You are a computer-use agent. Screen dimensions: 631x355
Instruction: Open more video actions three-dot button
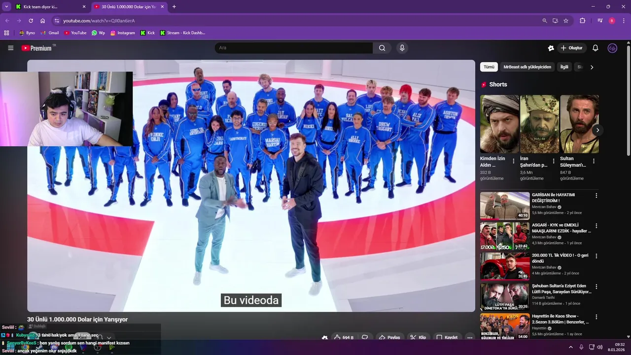[470, 337]
